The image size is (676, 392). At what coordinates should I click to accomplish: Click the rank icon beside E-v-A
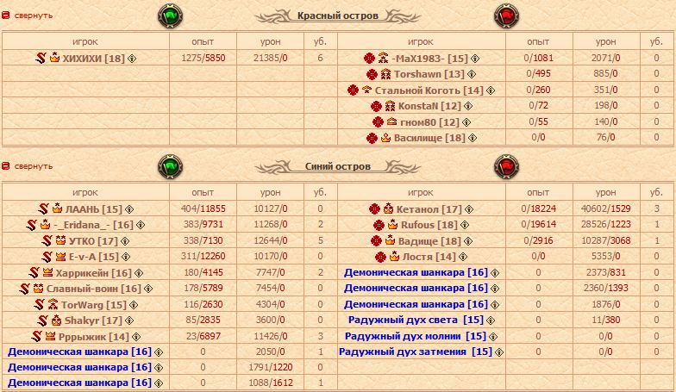click(x=60, y=257)
